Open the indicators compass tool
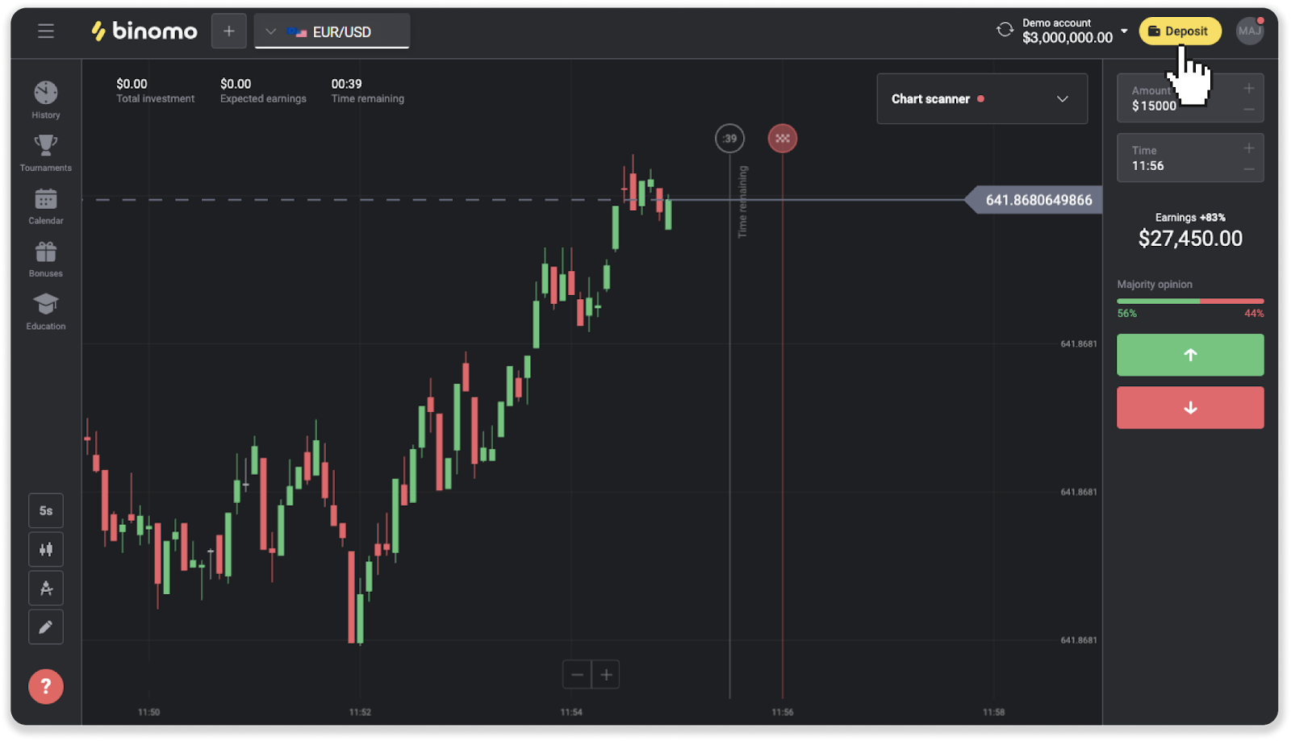This screenshot has height=741, width=1291. tap(46, 589)
